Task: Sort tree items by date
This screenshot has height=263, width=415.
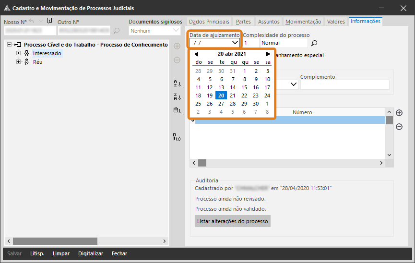Action: [x=177, y=110]
